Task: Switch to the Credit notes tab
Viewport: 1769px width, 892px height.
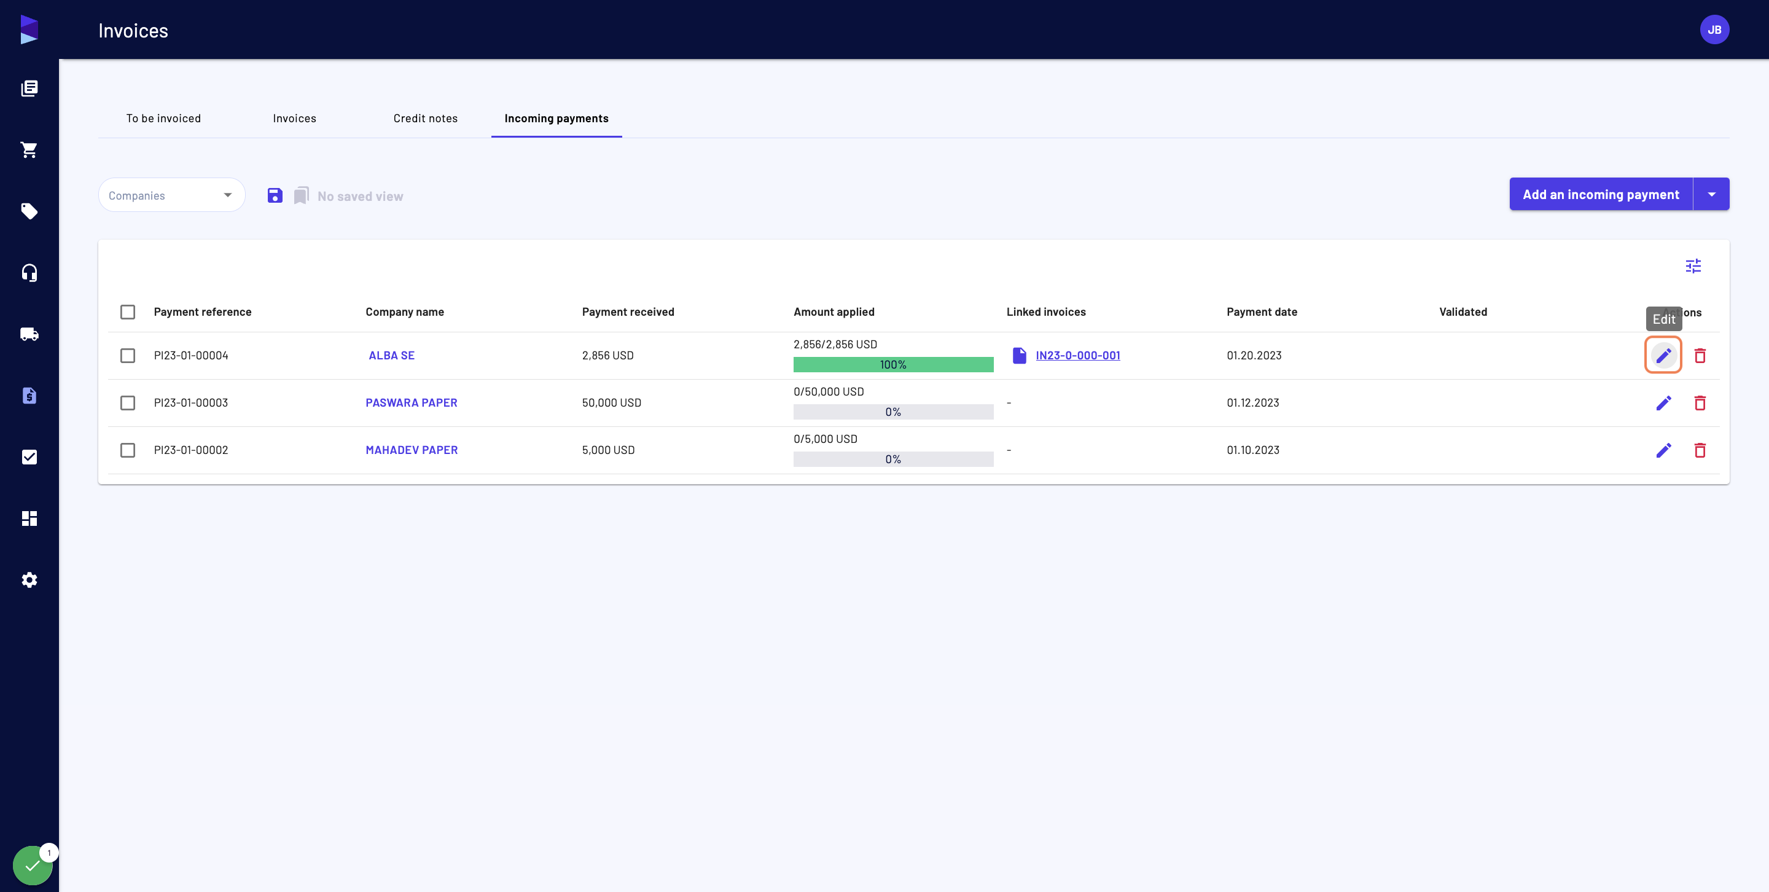Action: 426,118
